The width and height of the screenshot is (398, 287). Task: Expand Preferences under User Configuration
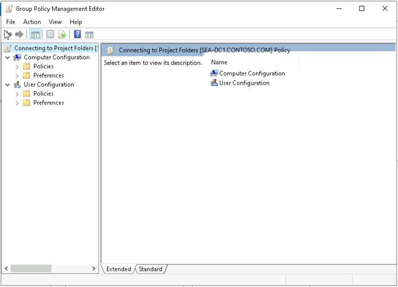17,103
